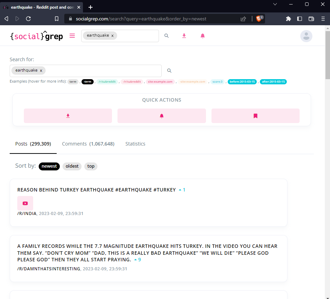Open the Brave wallet icon
The height and width of the screenshot is (299, 330).
[x=311, y=19]
